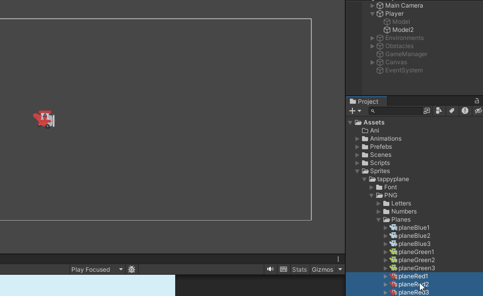The image size is (483, 296).
Task: Expand planeRed2 sprite sub-assets
Action: 386,284
